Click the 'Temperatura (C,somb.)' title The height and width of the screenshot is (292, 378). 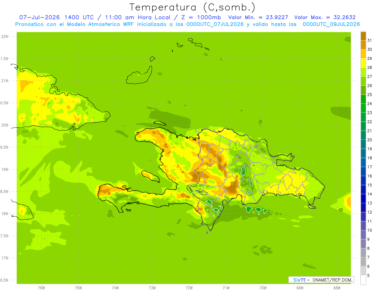192,7
